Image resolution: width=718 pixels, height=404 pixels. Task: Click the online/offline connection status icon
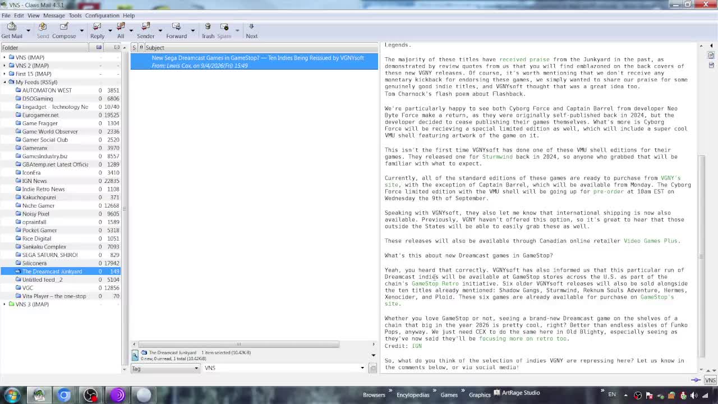pyautogui.click(x=696, y=380)
